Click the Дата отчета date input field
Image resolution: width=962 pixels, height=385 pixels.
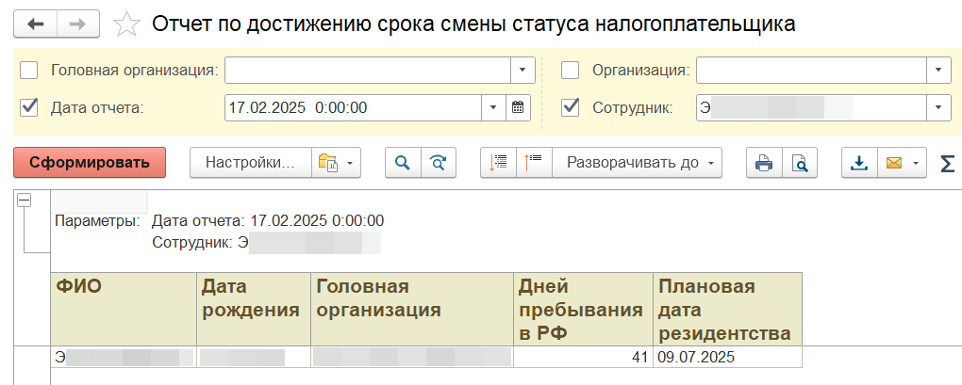354,107
